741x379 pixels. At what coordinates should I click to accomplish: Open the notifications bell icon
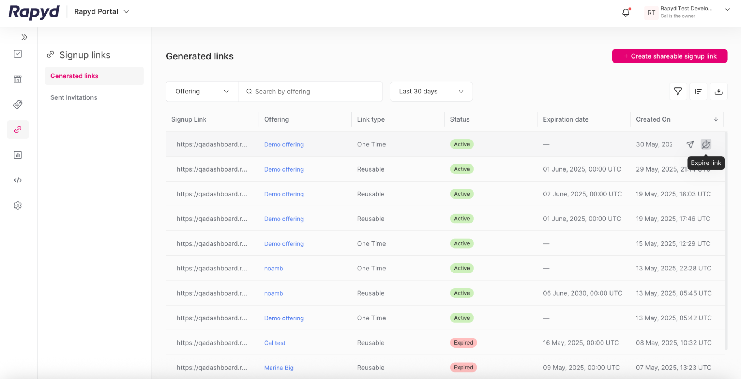[625, 12]
